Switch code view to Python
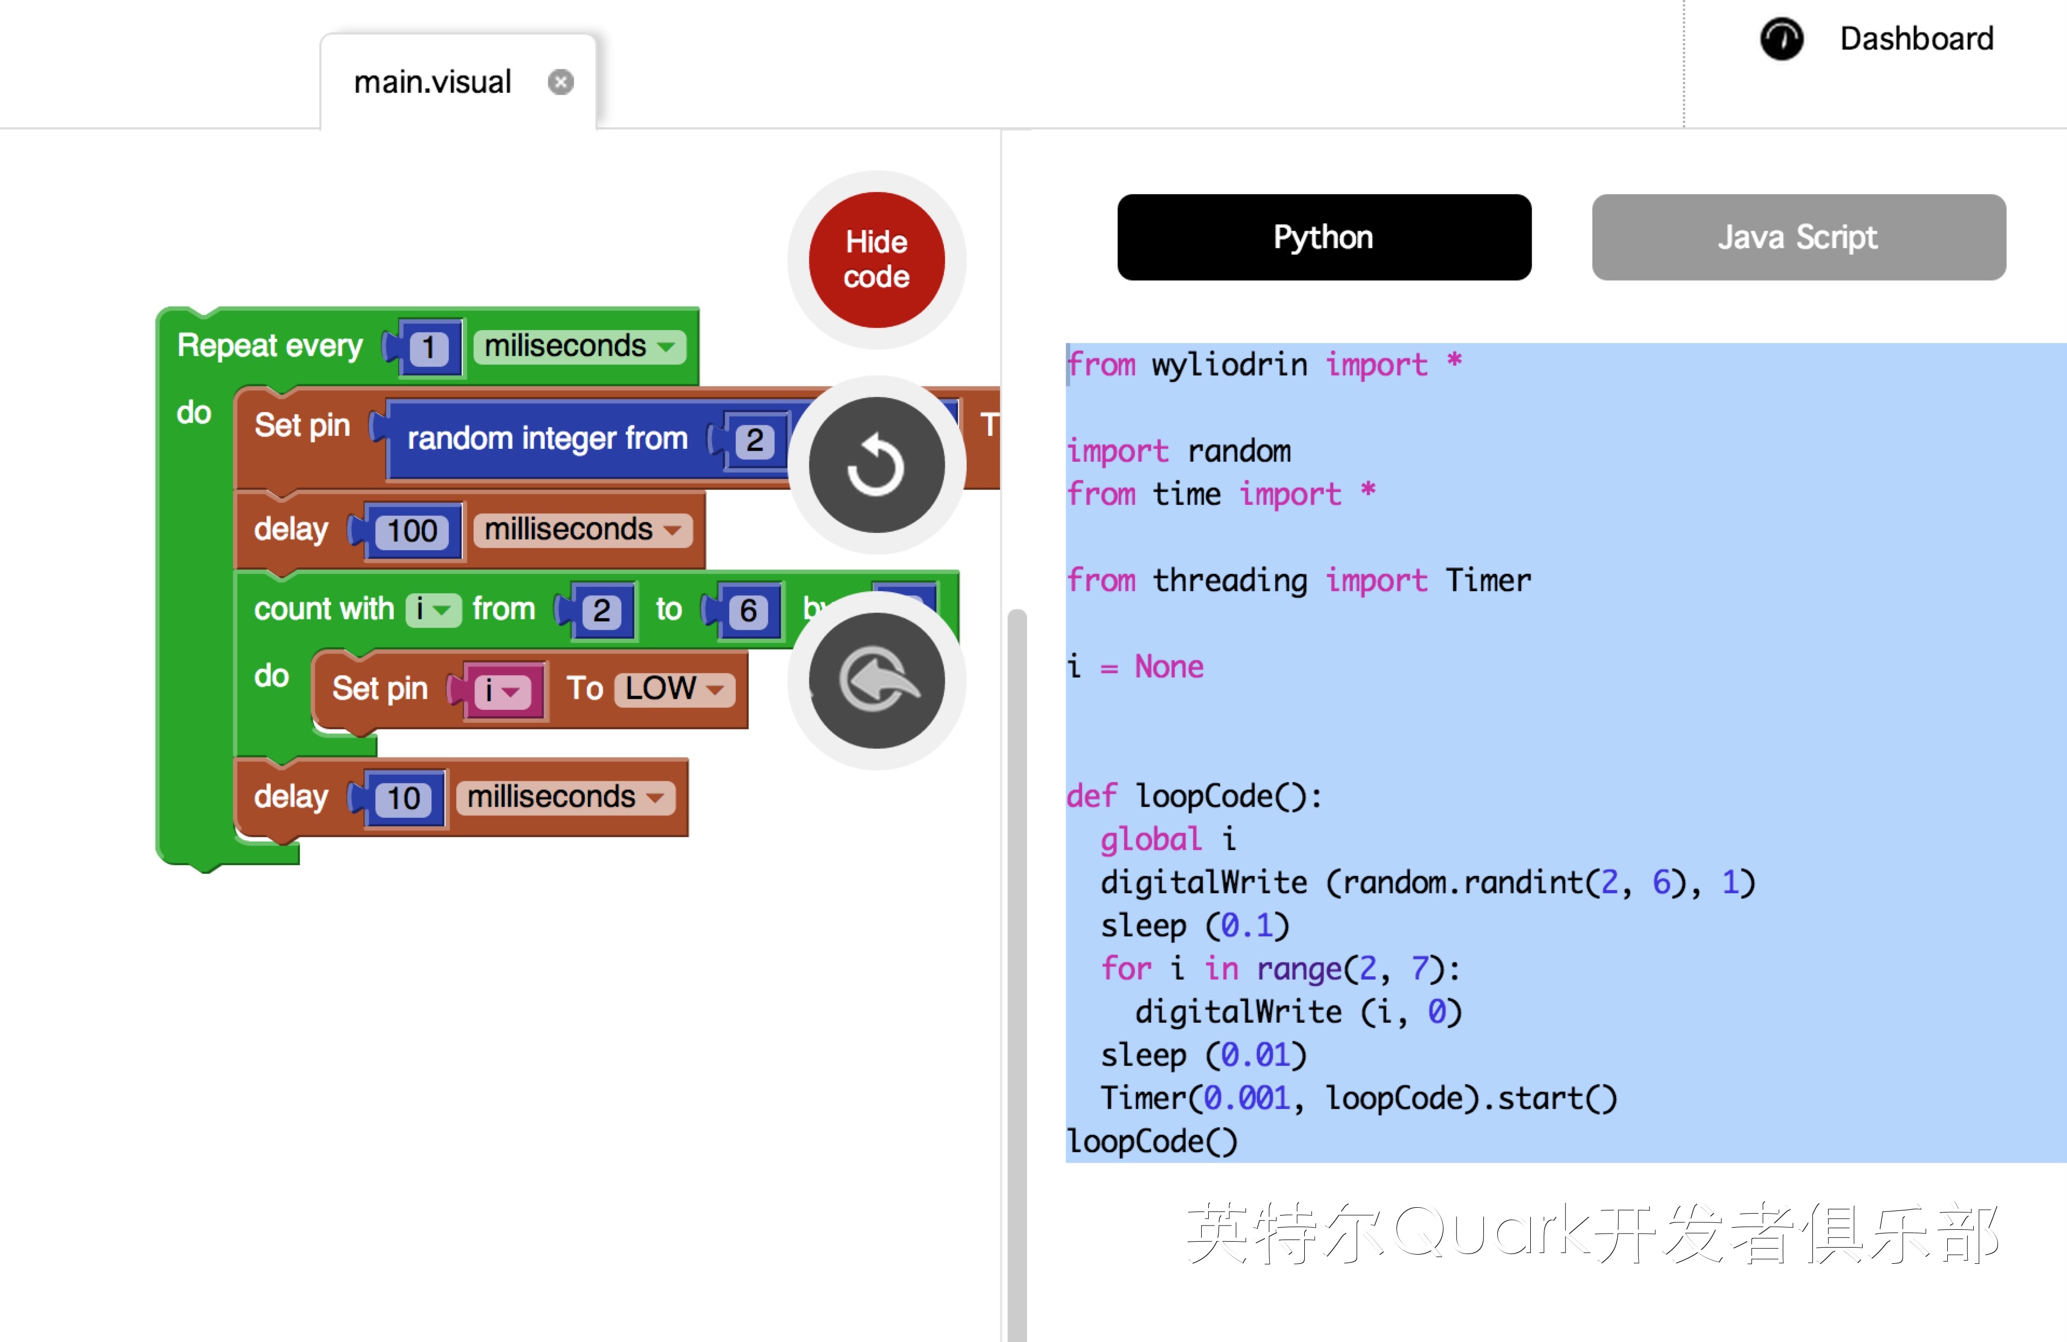This screenshot has width=2067, height=1342. [x=1323, y=237]
